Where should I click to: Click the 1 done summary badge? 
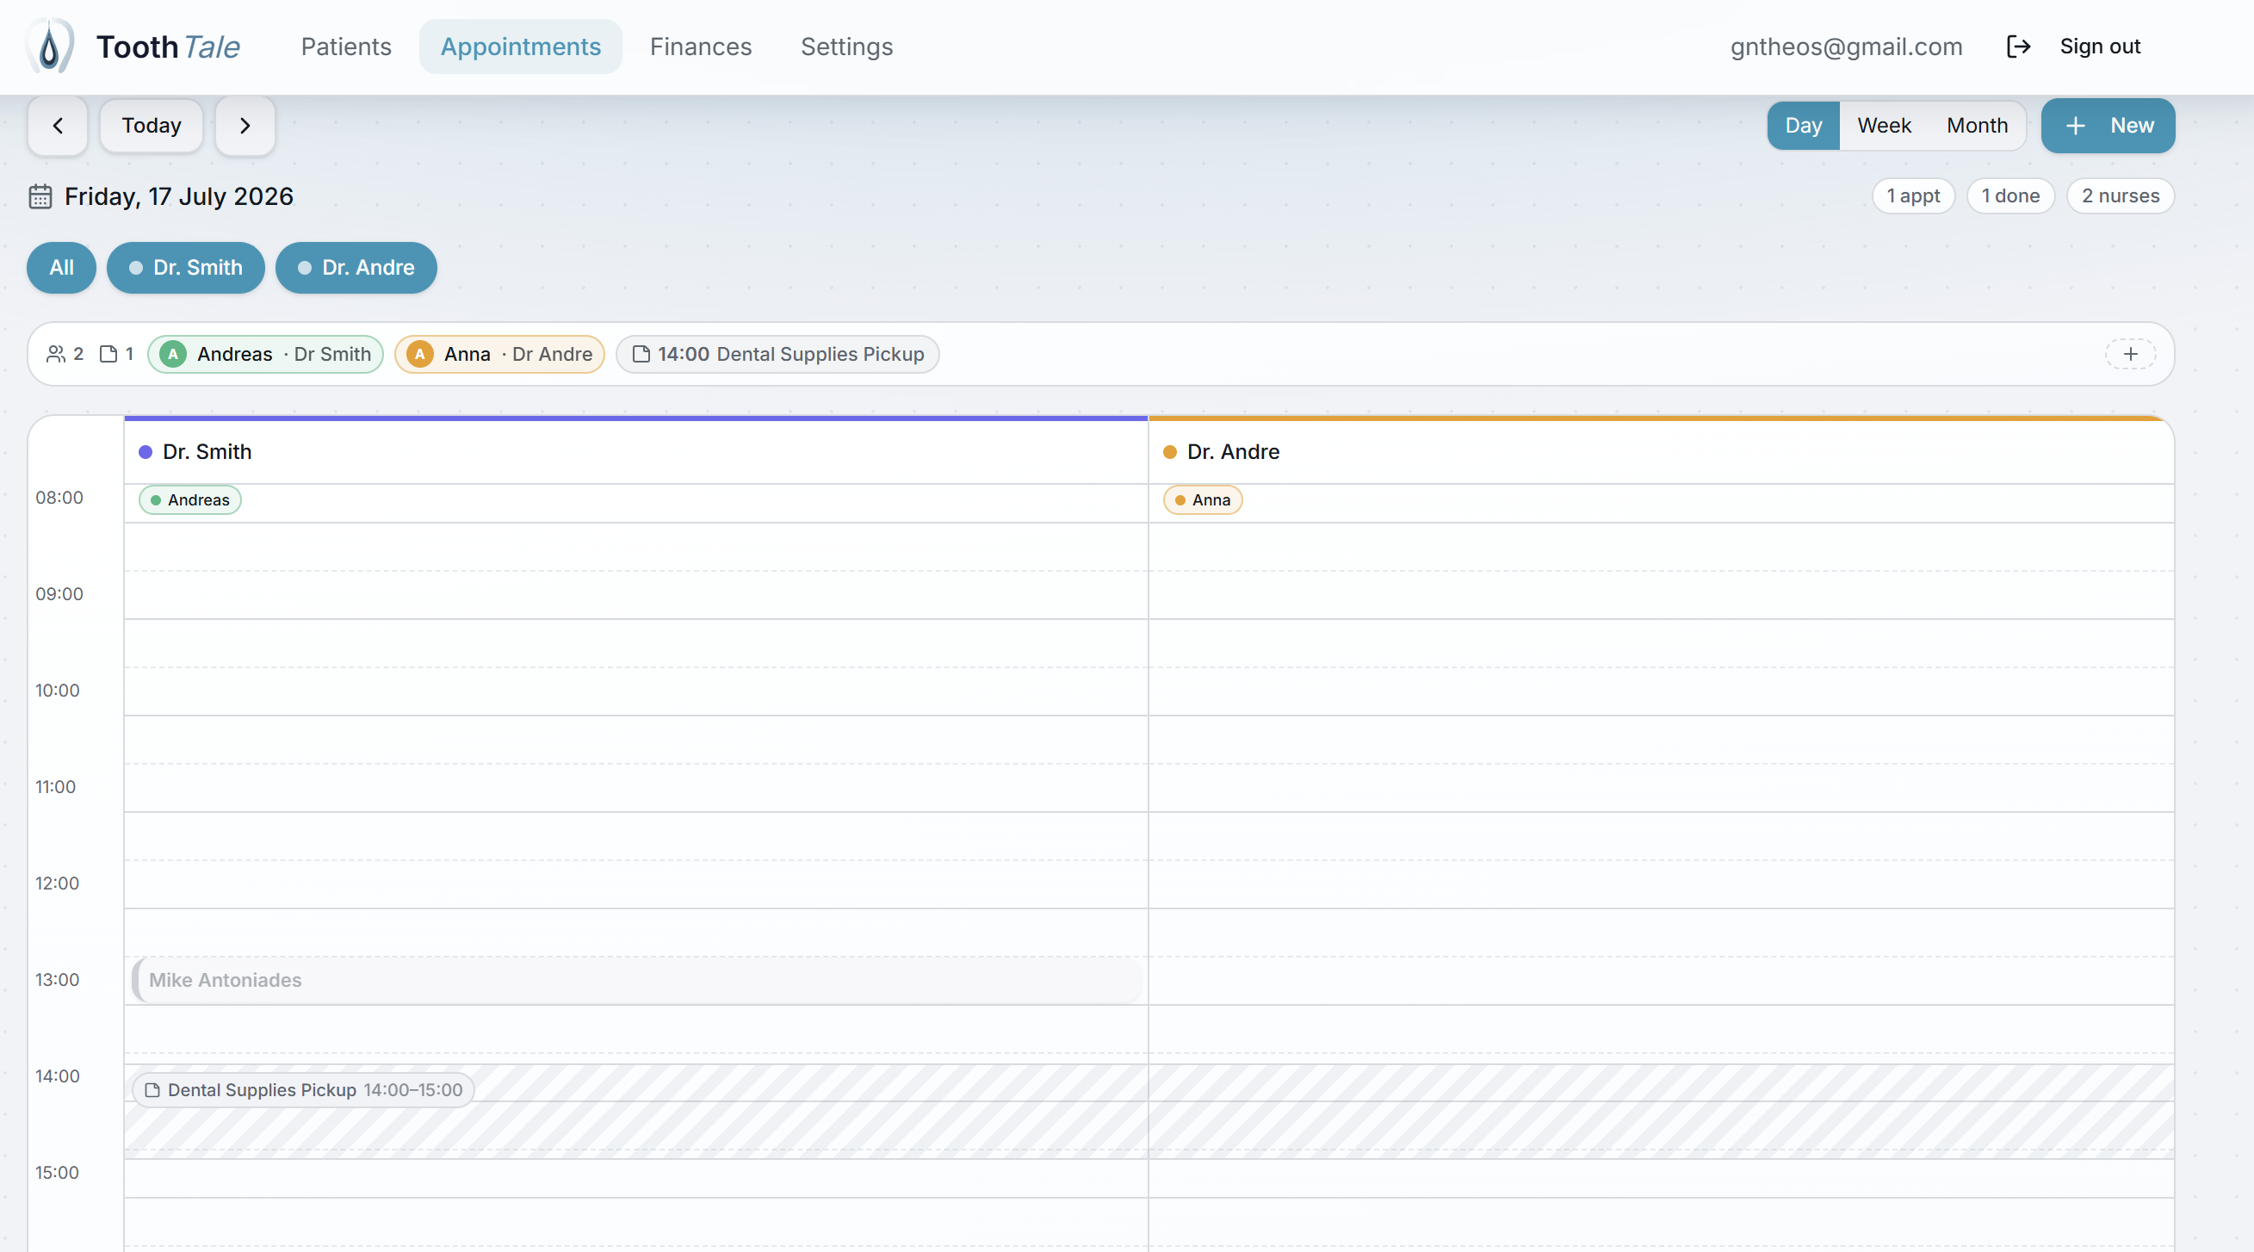pyautogui.click(x=2009, y=196)
